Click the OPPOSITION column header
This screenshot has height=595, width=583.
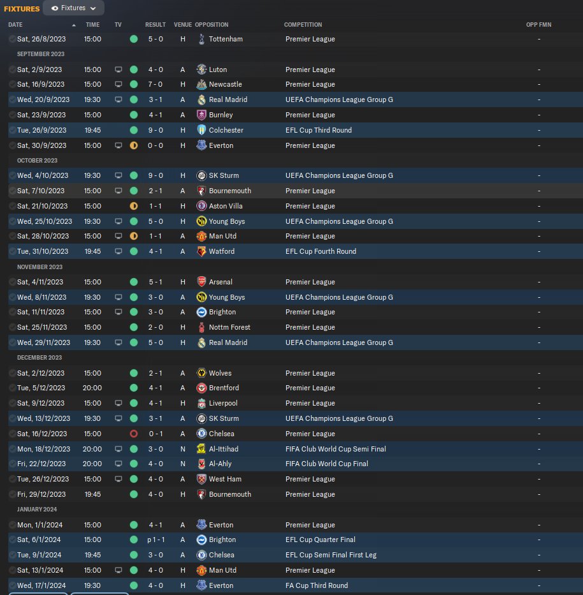tap(212, 25)
